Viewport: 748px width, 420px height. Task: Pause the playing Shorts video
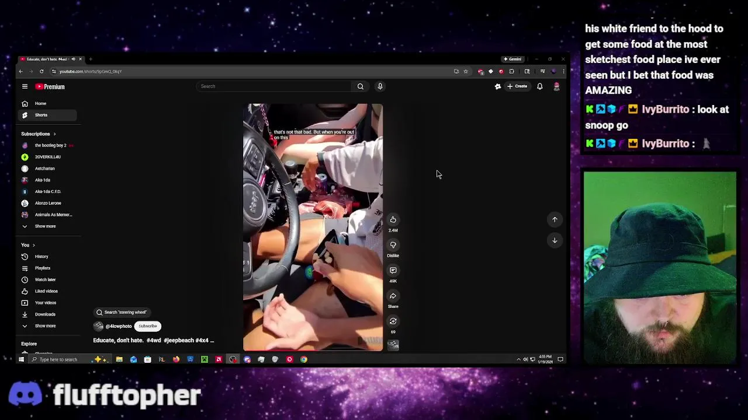tap(313, 228)
